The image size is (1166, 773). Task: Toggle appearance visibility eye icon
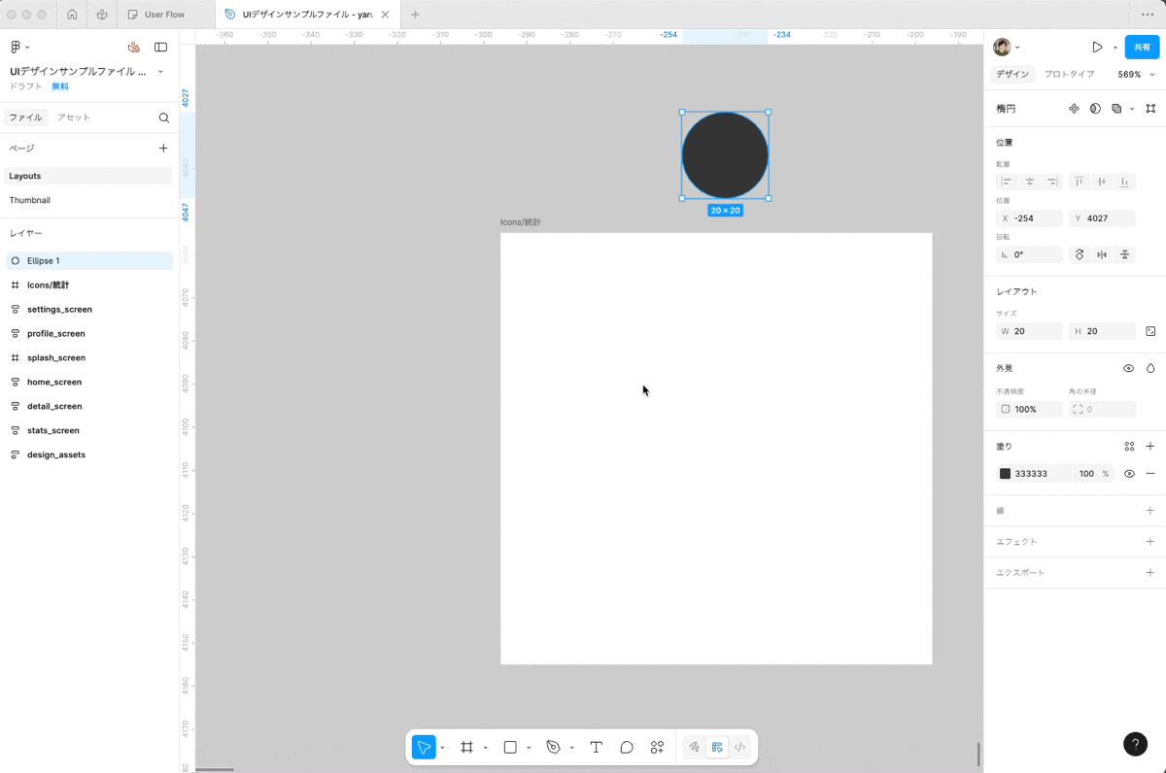1128,369
